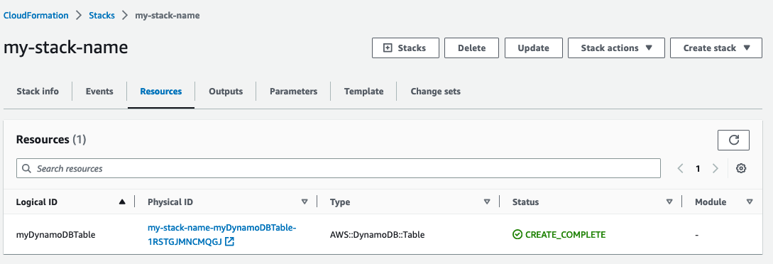The height and width of the screenshot is (264, 773).
Task: Expand the Create stack dropdown
Action: 716,48
